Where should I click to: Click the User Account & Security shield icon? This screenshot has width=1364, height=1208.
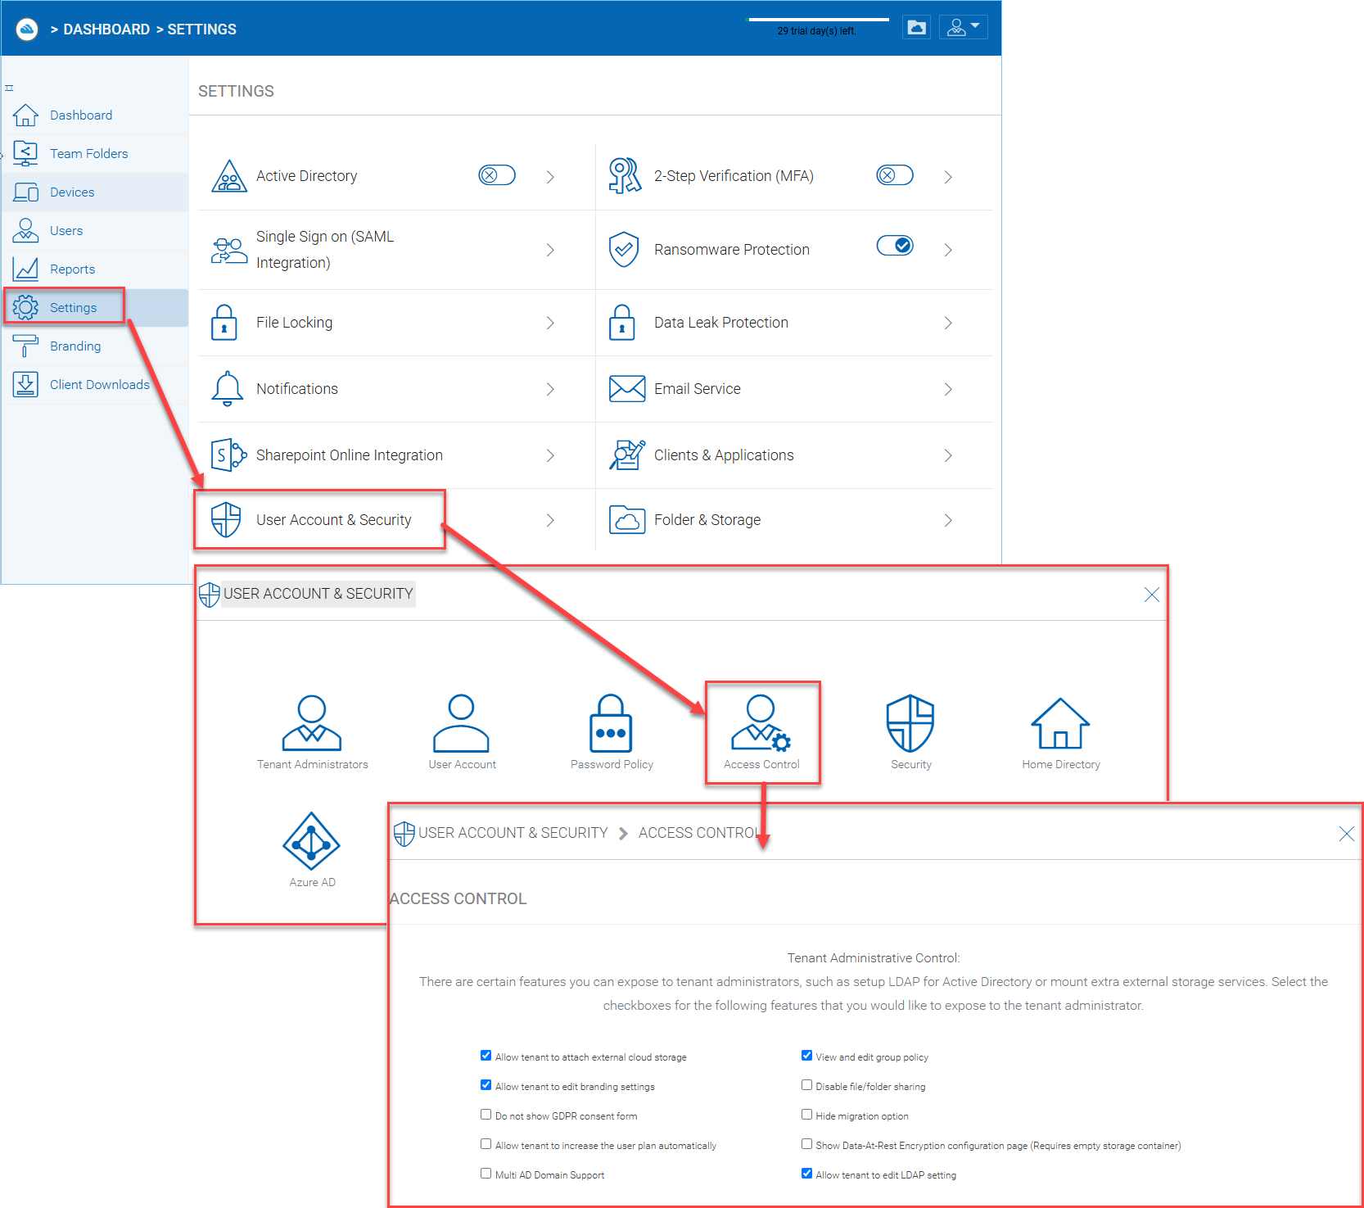click(226, 520)
